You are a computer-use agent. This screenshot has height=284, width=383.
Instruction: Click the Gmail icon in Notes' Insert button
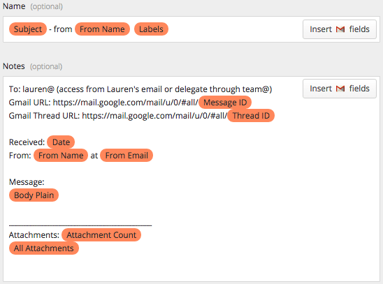pyautogui.click(x=340, y=89)
